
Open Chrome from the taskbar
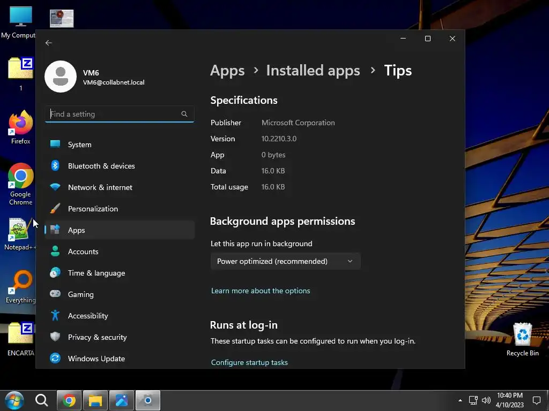coord(69,400)
